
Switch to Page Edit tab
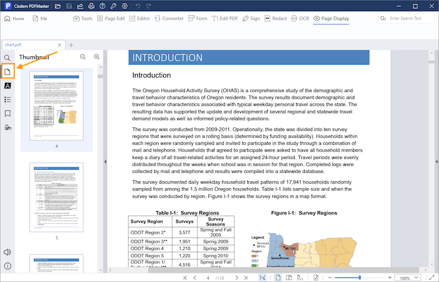pos(111,18)
